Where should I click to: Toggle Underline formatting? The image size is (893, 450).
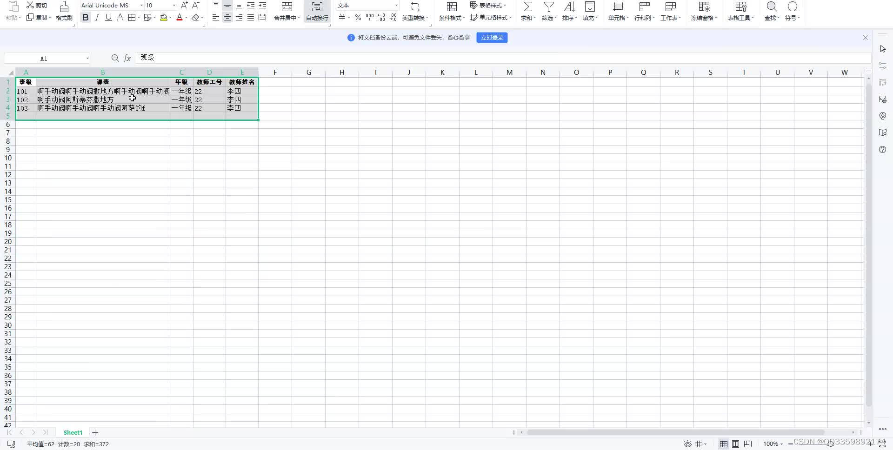pos(108,18)
